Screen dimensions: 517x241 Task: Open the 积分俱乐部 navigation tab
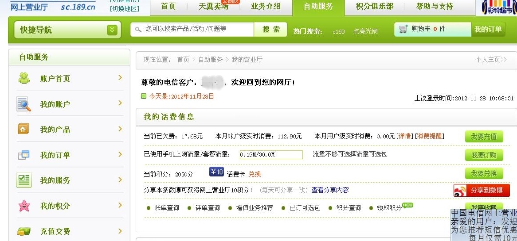374,6
